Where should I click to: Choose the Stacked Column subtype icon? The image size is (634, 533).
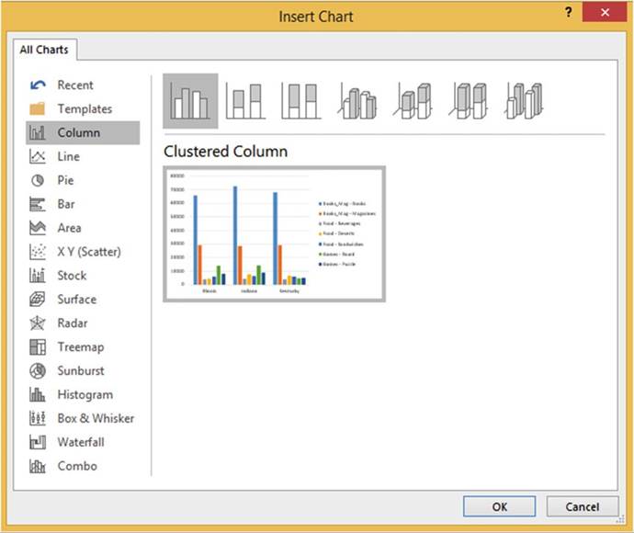(x=245, y=101)
